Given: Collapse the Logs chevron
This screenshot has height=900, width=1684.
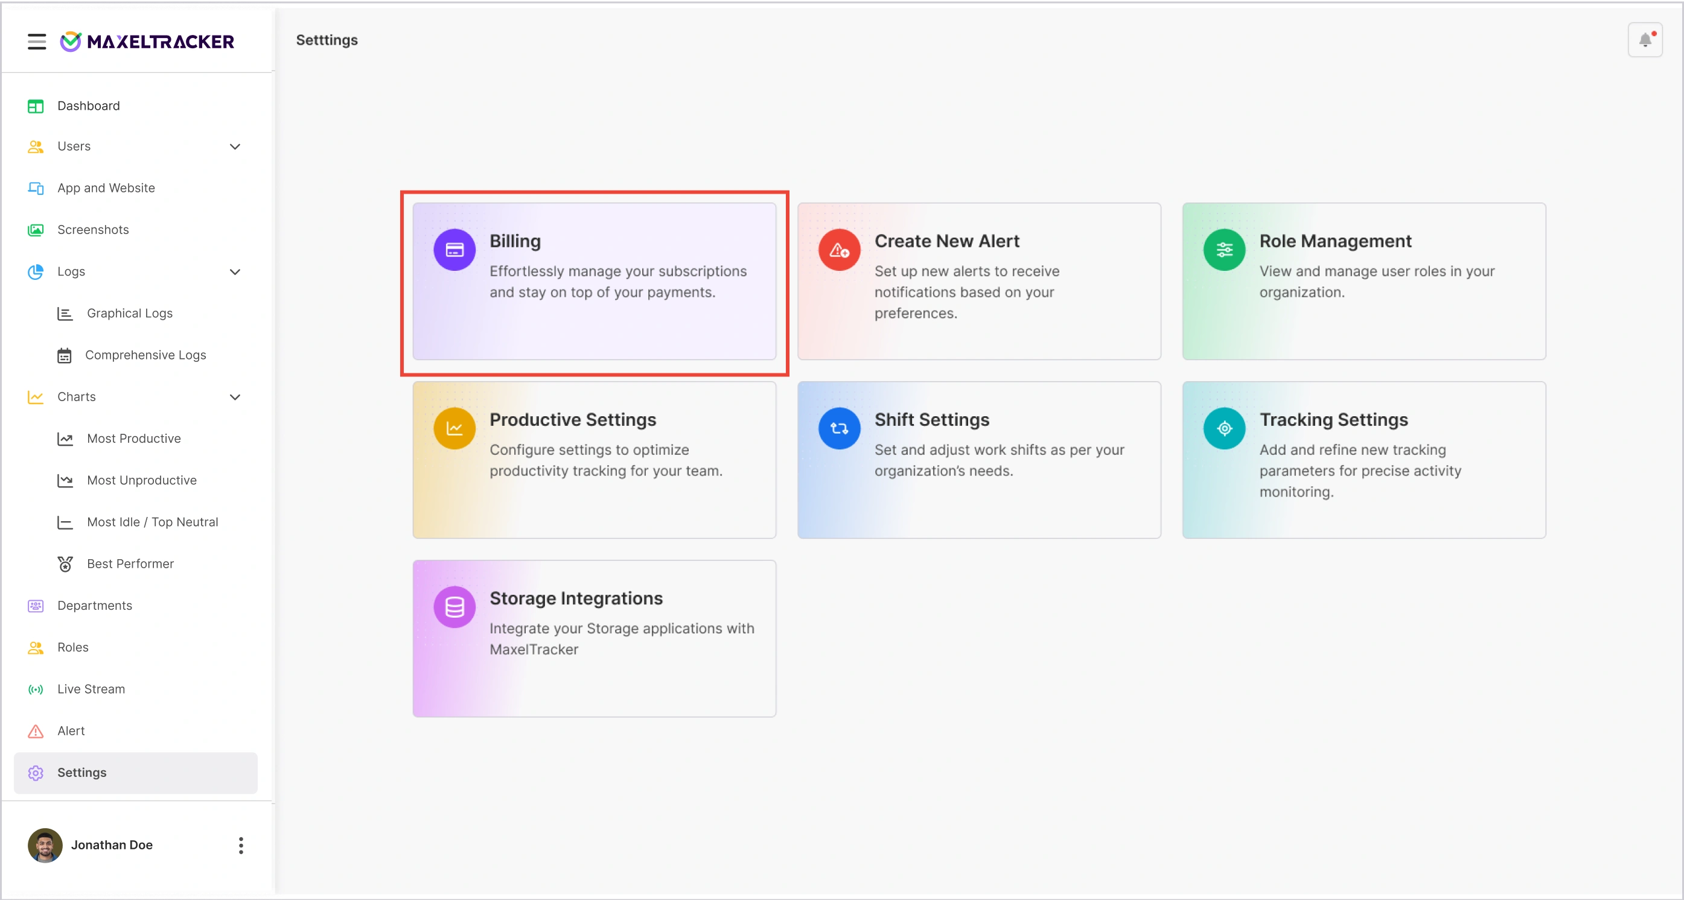Looking at the screenshot, I should click(235, 271).
